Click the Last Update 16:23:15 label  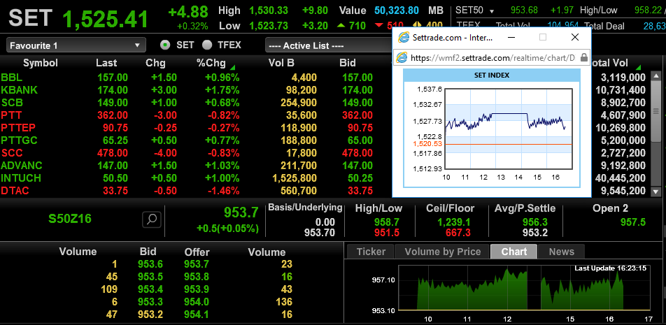(610, 268)
